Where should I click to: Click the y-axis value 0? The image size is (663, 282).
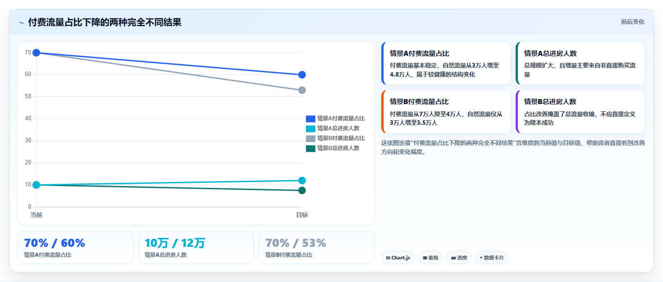point(30,207)
